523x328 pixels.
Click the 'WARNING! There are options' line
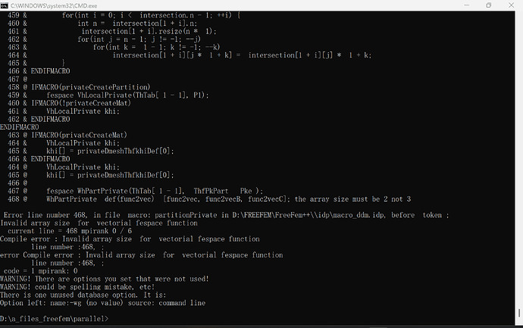105,279
